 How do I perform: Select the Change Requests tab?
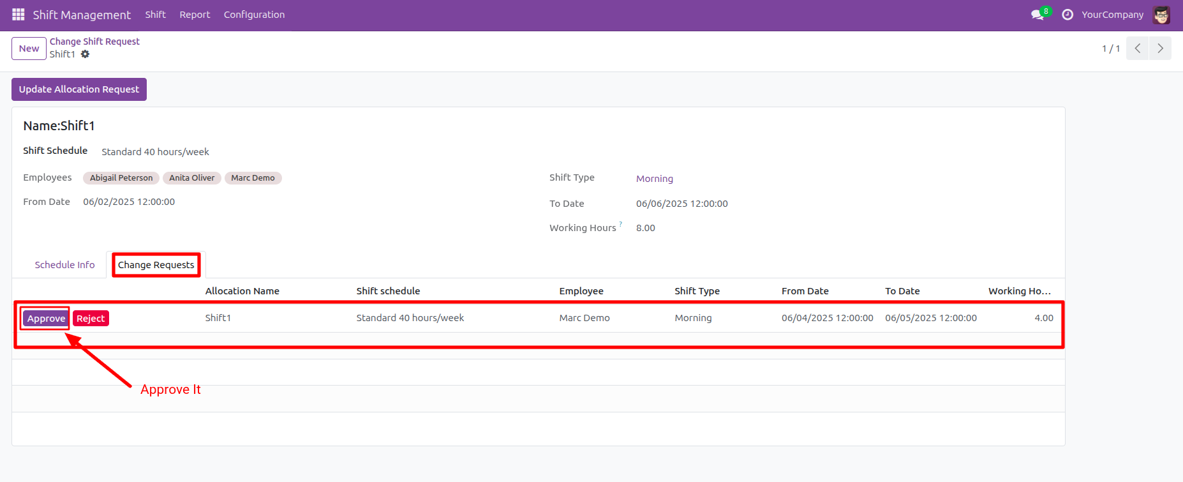point(156,265)
